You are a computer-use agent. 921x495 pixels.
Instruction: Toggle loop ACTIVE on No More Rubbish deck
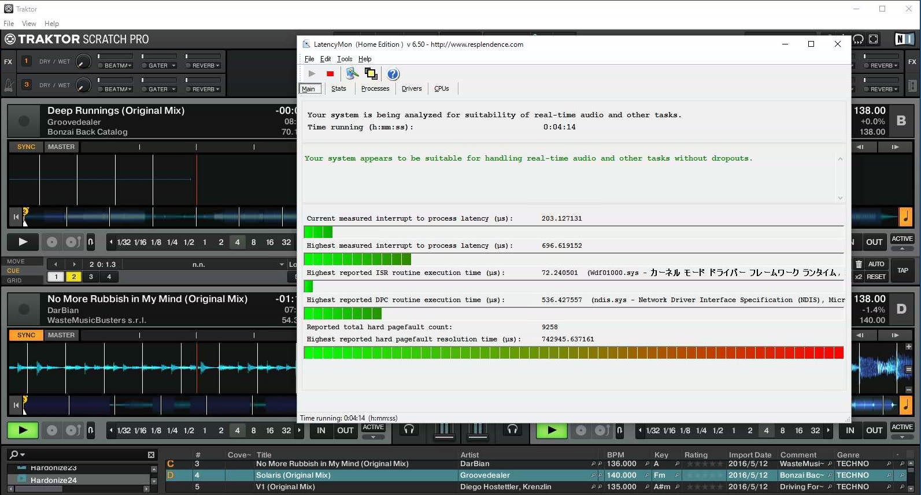(373, 427)
